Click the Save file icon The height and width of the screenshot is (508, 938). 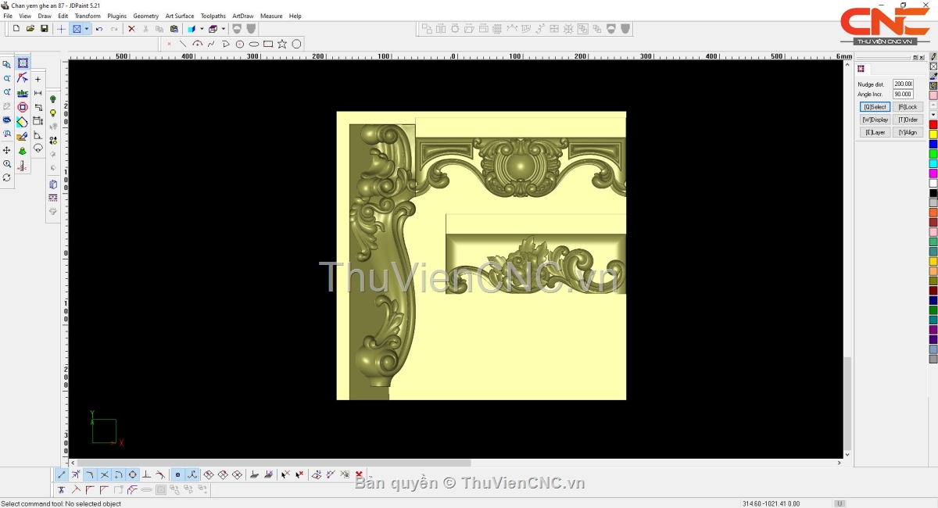[x=45, y=29]
